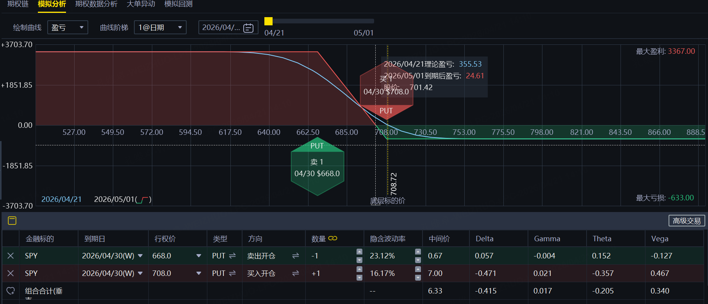Expand expiry dropdown for the 668.0 leg
Image resolution: width=708 pixels, height=304 pixels.
[x=140, y=256]
